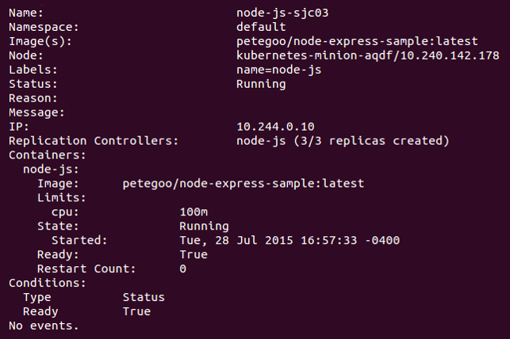Screen dimensions: 510x339
Task: Click the node address kubernetes-minion-aqdf/10.240.142.178
Action: point(367,55)
